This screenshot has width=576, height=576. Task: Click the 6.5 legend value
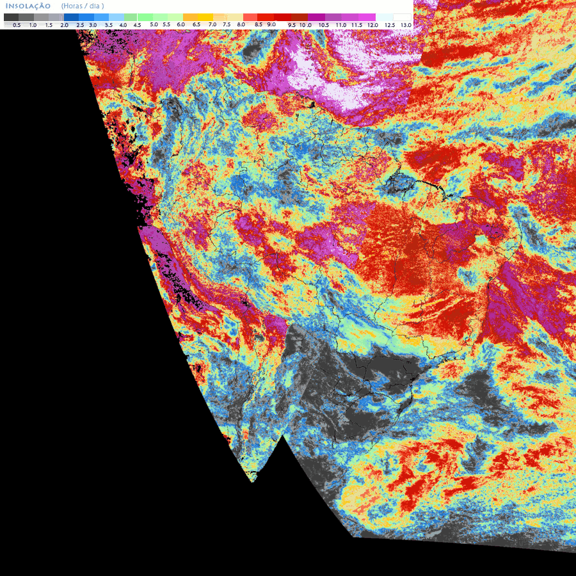196,24
